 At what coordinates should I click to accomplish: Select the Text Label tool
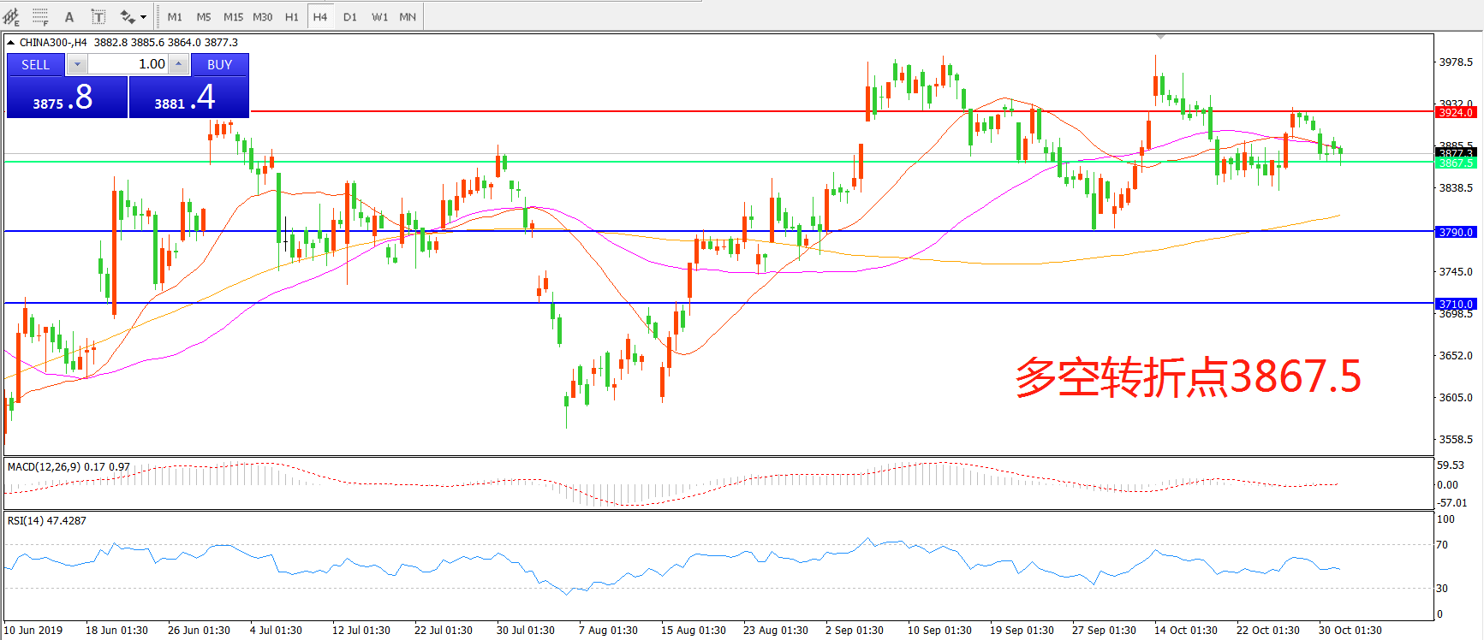(98, 16)
